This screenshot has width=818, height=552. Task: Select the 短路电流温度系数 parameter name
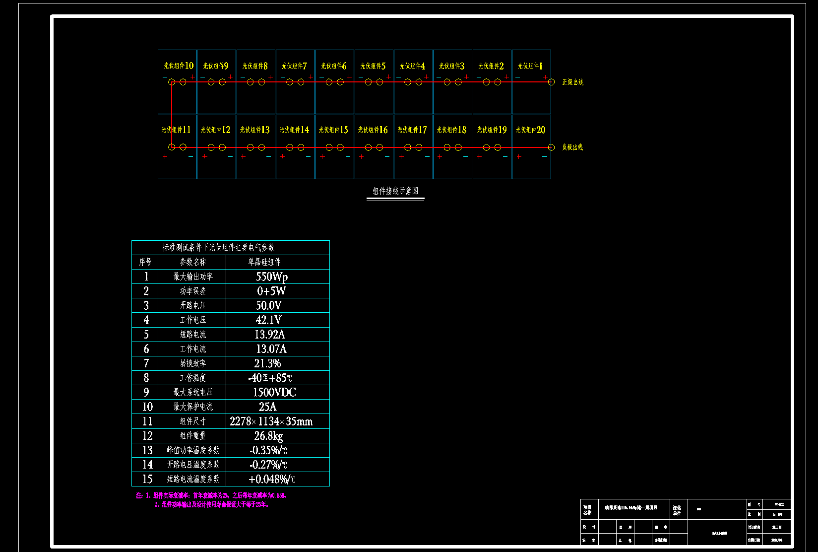pyautogui.click(x=192, y=479)
